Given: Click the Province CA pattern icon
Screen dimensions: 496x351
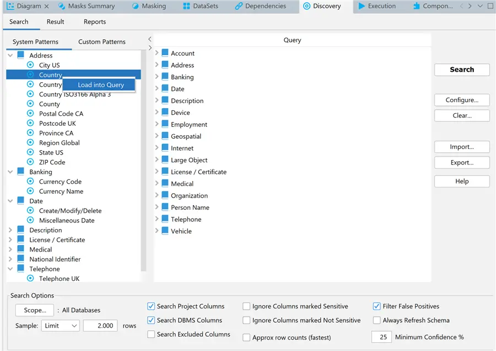Looking at the screenshot, I should click(30, 133).
